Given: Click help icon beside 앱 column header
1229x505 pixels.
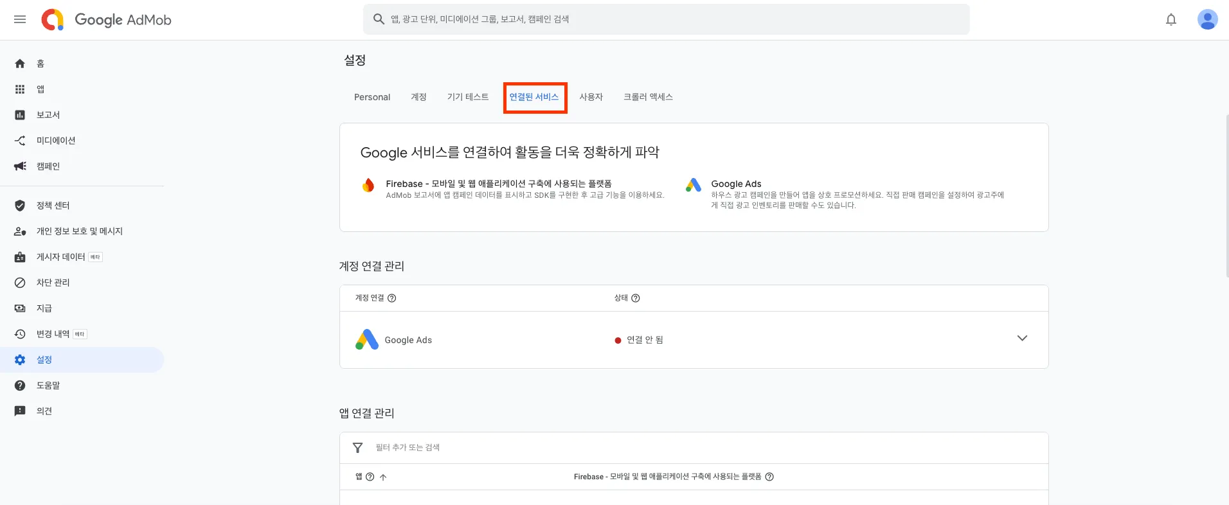Looking at the screenshot, I should [x=370, y=477].
